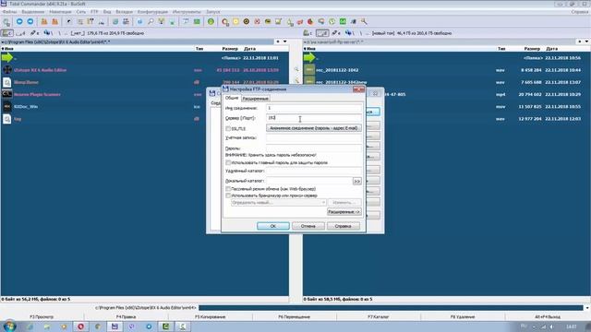Click the volume speaker tray icon
The image size is (591, 332).
pyautogui.click(x=551, y=326)
